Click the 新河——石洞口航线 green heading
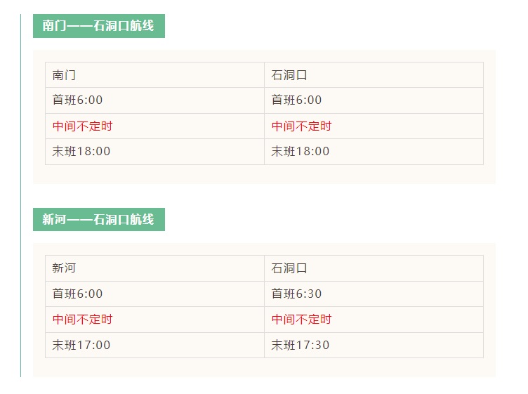 (x=98, y=219)
